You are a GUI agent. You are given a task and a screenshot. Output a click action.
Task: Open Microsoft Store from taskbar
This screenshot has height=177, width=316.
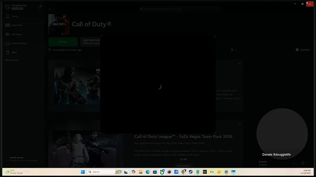[x=155, y=172]
